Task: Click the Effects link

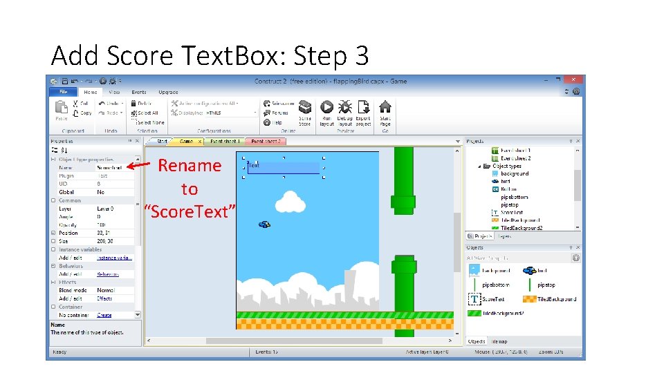Action: click(x=104, y=298)
